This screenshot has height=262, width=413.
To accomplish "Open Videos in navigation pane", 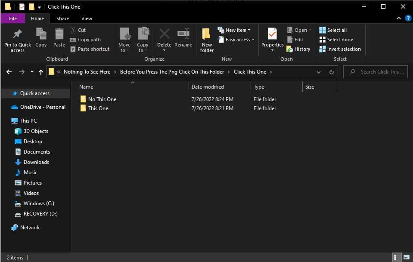I will click(27, 193).
